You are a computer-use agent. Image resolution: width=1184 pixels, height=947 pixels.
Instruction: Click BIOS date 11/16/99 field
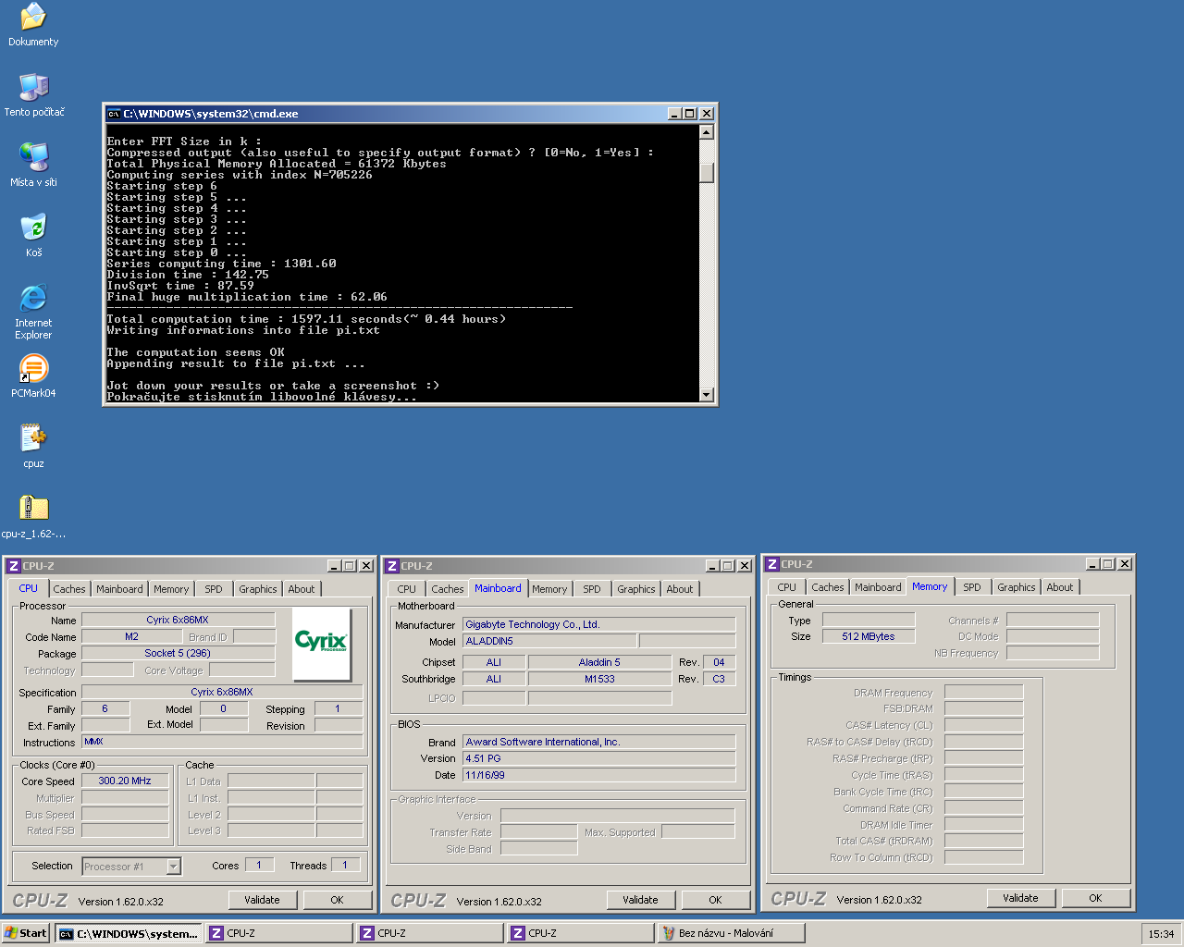tap(599, 775)
